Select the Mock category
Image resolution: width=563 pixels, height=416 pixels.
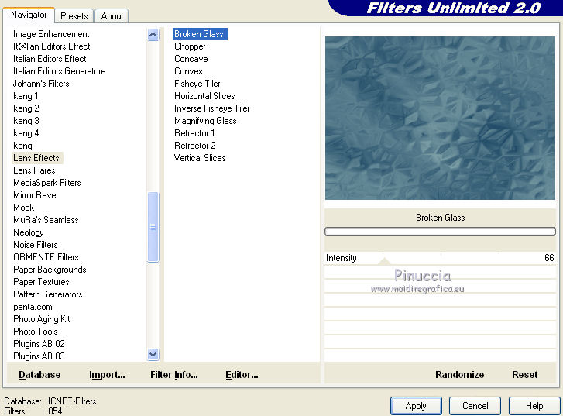[24, 208]
